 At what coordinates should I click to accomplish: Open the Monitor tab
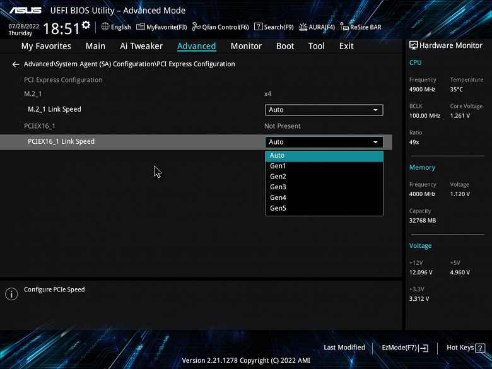tap(246, 46)
